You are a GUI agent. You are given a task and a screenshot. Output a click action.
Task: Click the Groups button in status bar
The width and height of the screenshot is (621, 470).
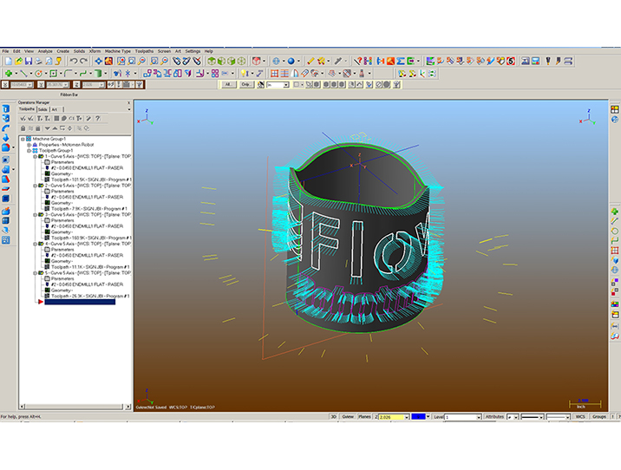pos(599,416)
